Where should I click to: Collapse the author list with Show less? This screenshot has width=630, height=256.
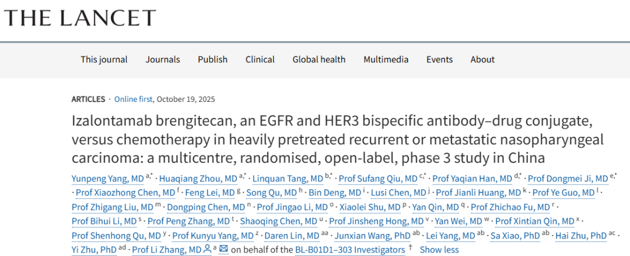click(x=439, y=250)
